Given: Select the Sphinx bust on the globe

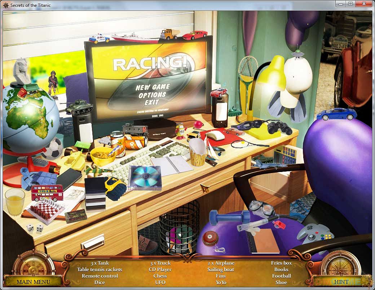Looking at the screenshot, I should tap(22, 72).
